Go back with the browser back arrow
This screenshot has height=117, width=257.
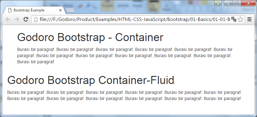pos(8,19)
